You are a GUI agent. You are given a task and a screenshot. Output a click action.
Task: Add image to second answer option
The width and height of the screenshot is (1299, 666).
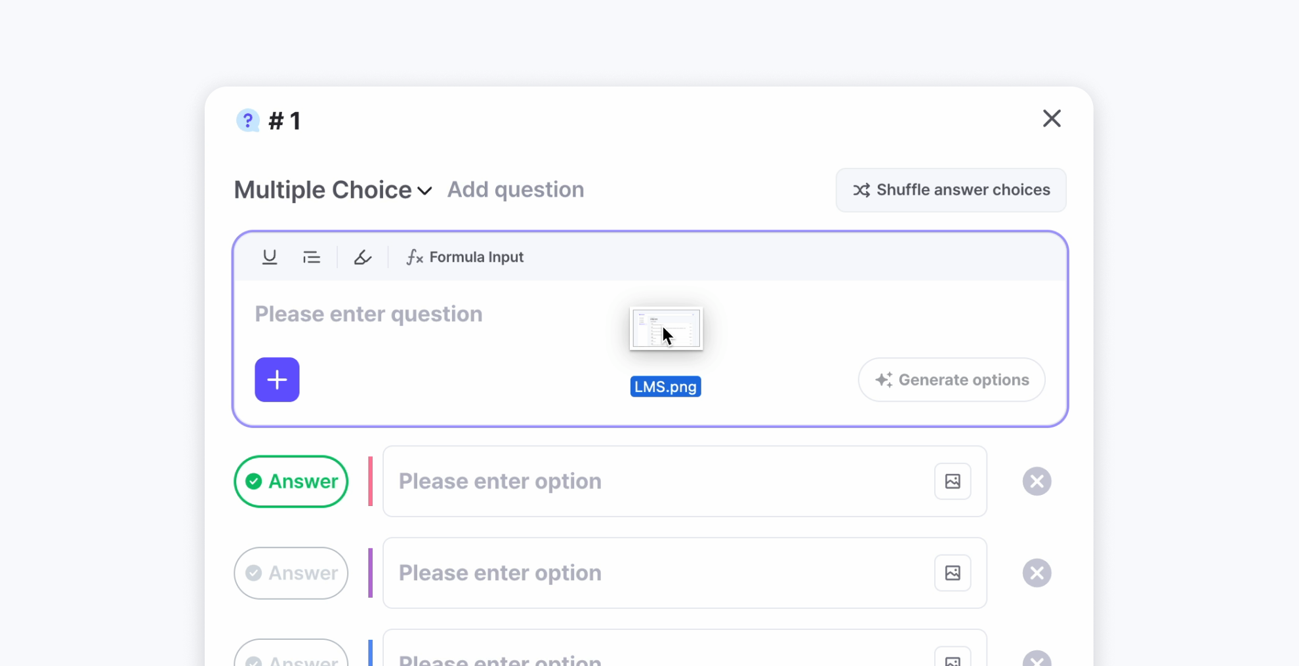point(953,573)
